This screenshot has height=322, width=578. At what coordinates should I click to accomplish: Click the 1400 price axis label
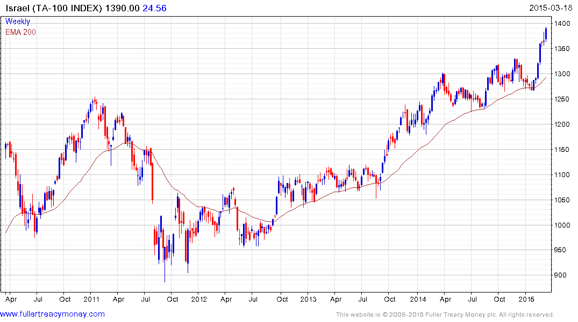[562, 24]
